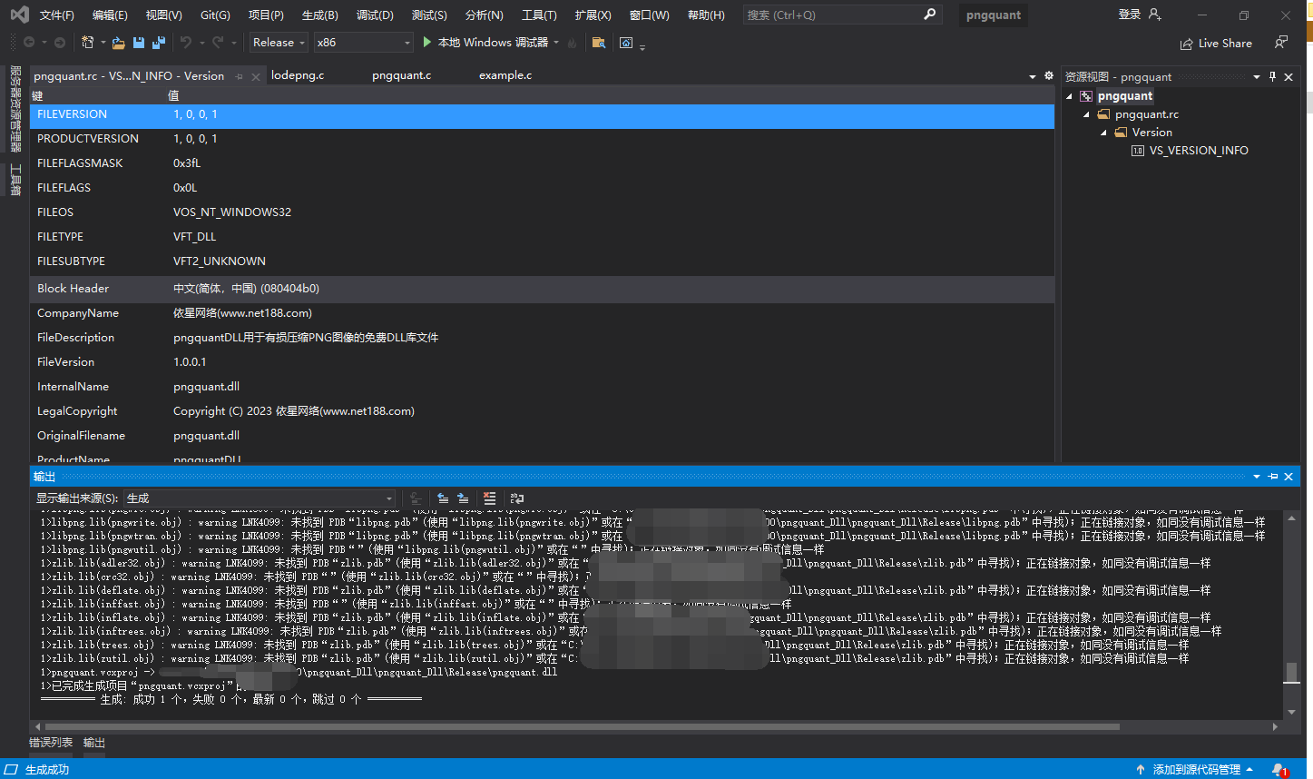
Task: Collapse the Version folder node
Action: click(x=1104, y=133)
